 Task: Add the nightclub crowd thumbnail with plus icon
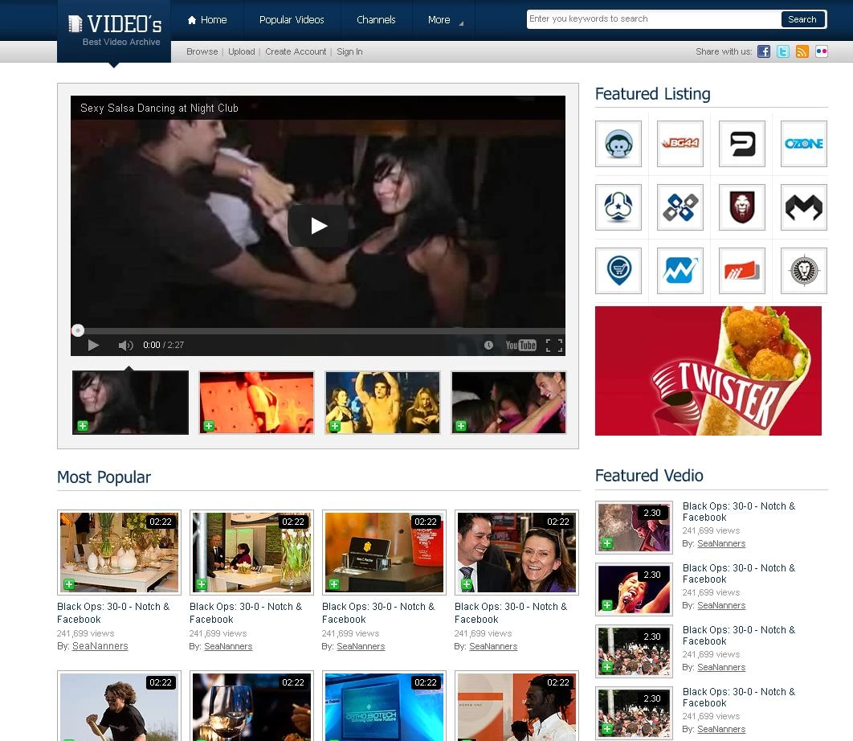(461, 426)
